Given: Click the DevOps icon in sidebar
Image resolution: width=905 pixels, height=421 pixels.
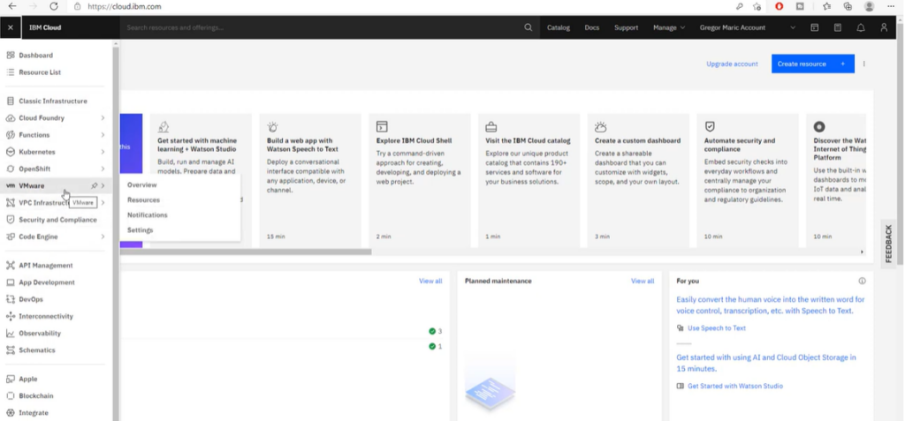Looking at the screenshot, I should point(10,299).
